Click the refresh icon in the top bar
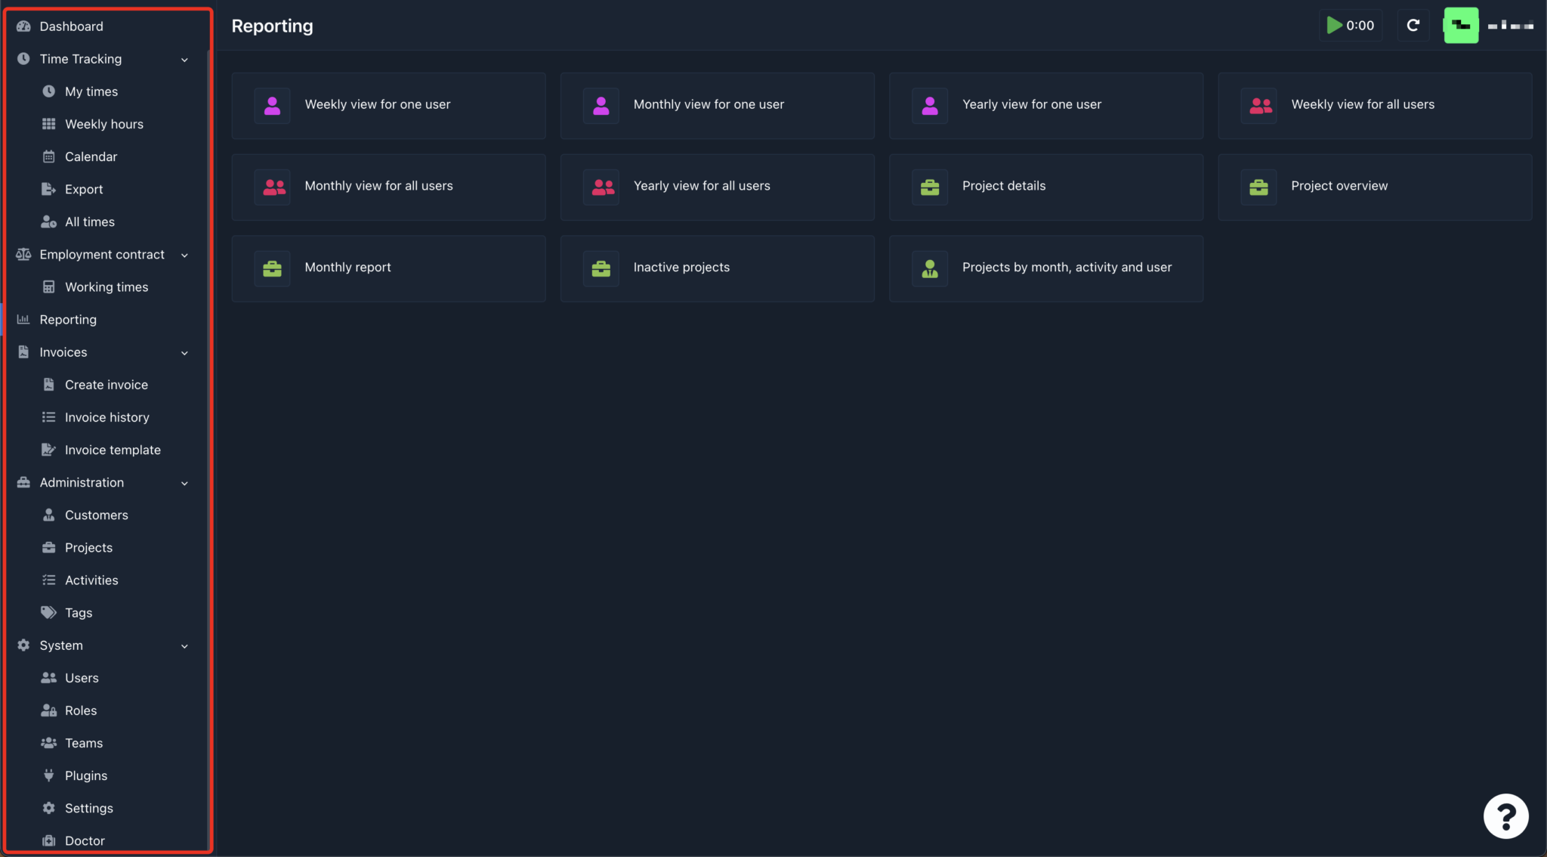Image resolution: width=1547 pixels, height=857 pixels. pos(1413,25)
